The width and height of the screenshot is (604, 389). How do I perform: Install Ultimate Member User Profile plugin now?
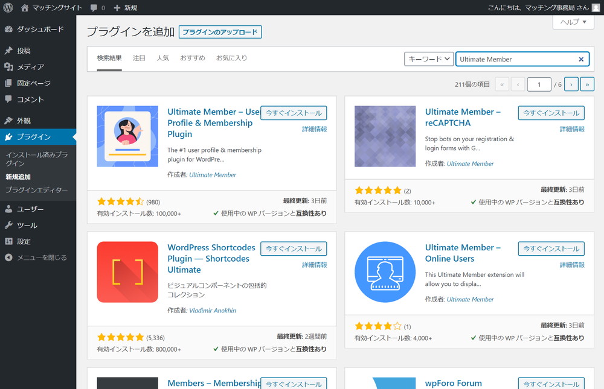click(x=294, y=113)
